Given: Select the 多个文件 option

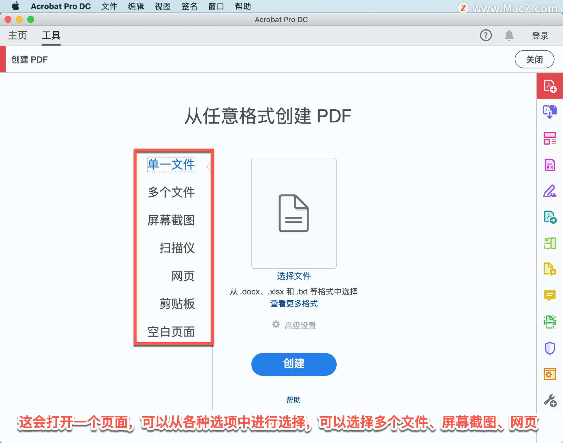Looking at the screenshot, I should 171,192.
